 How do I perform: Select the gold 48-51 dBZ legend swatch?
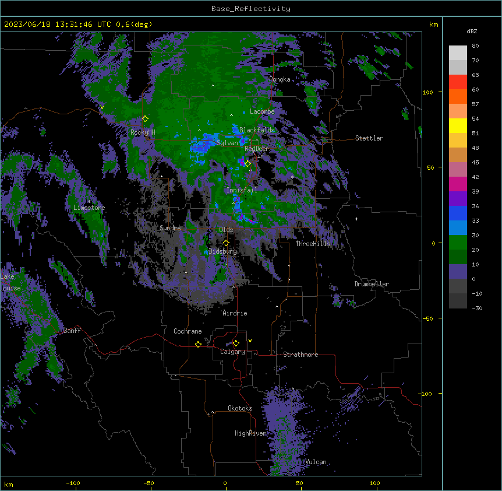point(458,141)
